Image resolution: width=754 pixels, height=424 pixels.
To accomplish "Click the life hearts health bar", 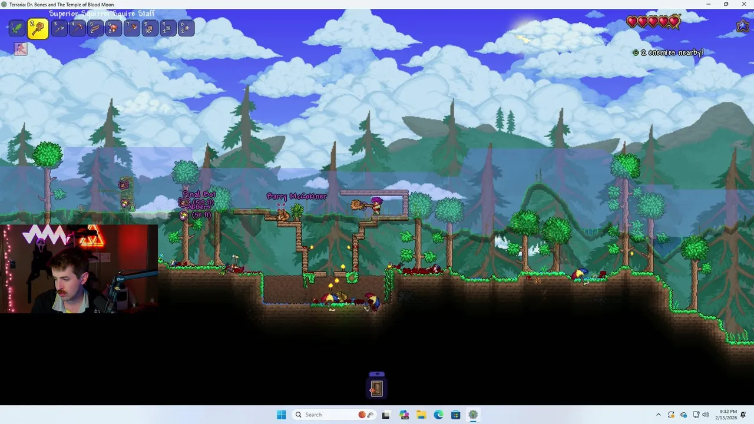I will click(653, 22).
